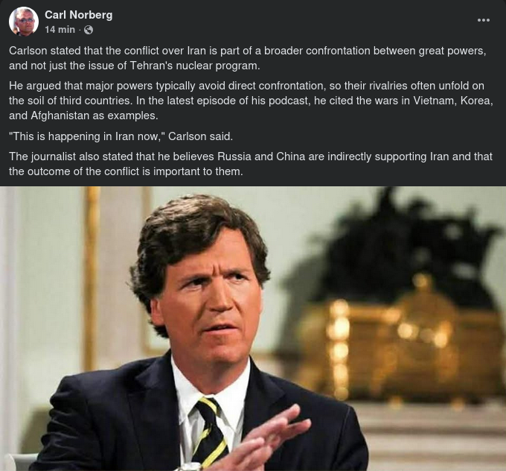The width and height of the screenshot is (506, 471).
Task: Click the paragraph starting 'The journalist also stated'
Action: pos(251,164)
